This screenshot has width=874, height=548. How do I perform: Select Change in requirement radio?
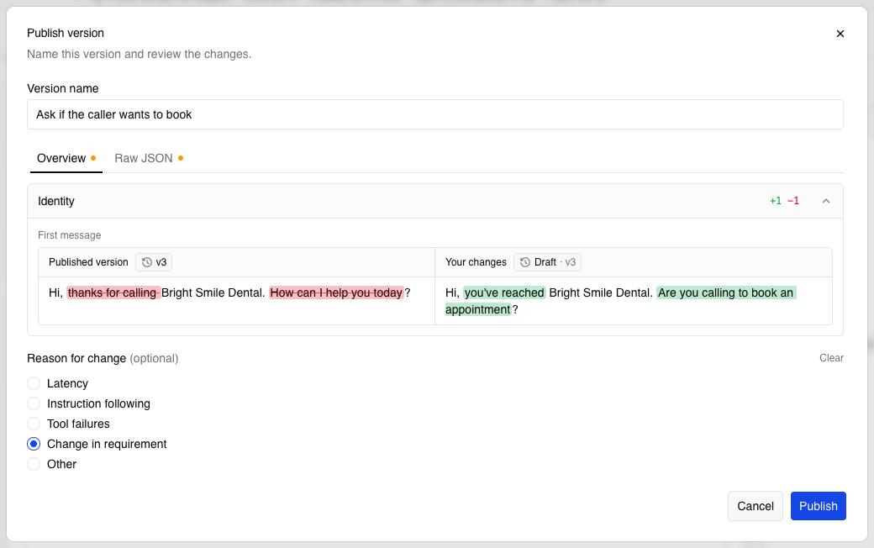34,444
